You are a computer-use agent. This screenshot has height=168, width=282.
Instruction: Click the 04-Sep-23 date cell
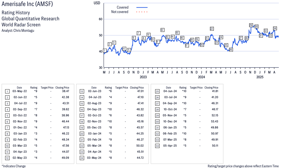coord(94,109)
